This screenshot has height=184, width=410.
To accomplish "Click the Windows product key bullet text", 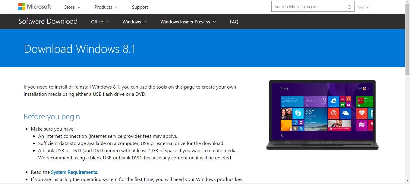I will tap(137, 179).
